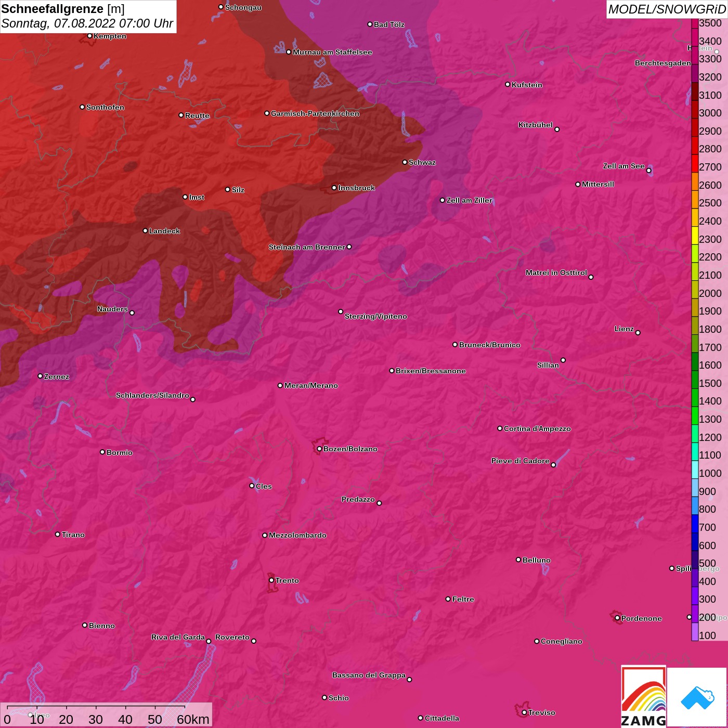Click the Tirano marker dot
Viewport: 728px width, 728px height.
[58, 534]
